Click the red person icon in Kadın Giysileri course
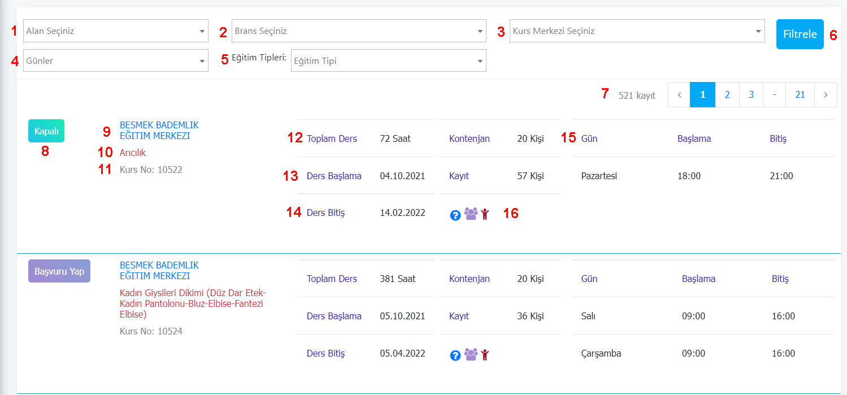The width and height of the screenshot is (847, 395). coord(485,355)
